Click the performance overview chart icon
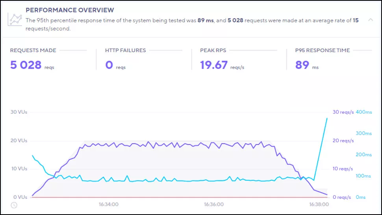382x215 pixels. click(x=15, y=19)
